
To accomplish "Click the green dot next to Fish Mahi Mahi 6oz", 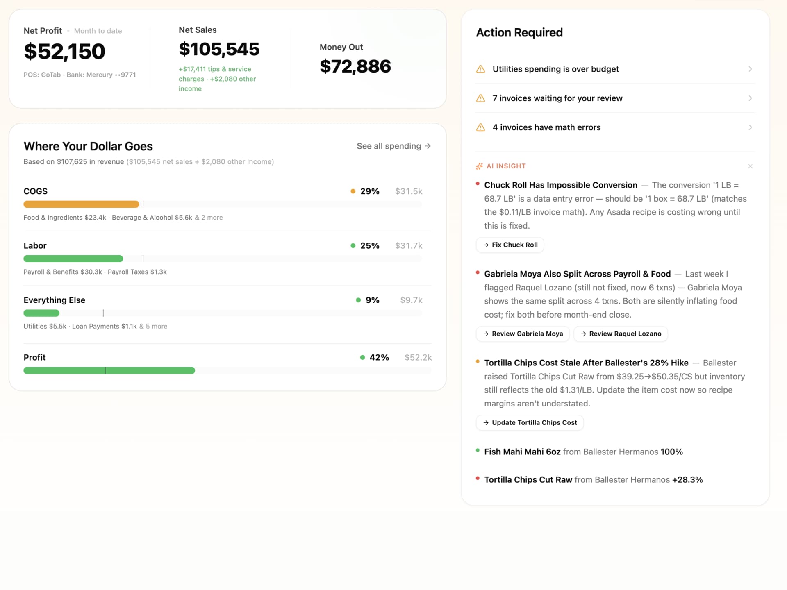I will pos(477,450).
